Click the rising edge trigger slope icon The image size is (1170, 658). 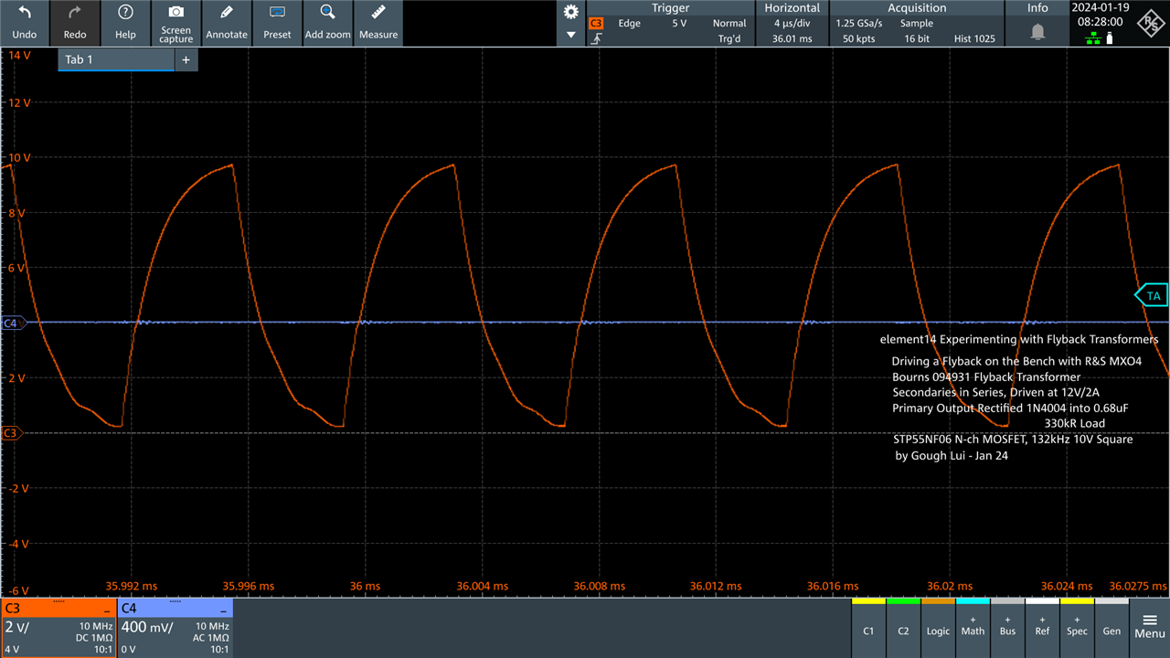596,39
